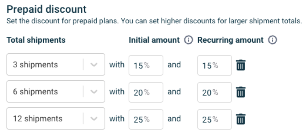
Task: Select the 15% recurring amount field
Action: [x=215, y=65]
